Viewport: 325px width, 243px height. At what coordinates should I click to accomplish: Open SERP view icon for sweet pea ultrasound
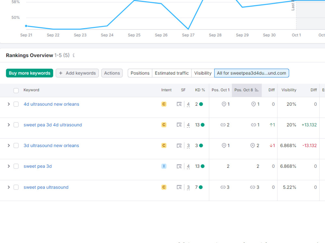tap(179, 187)
